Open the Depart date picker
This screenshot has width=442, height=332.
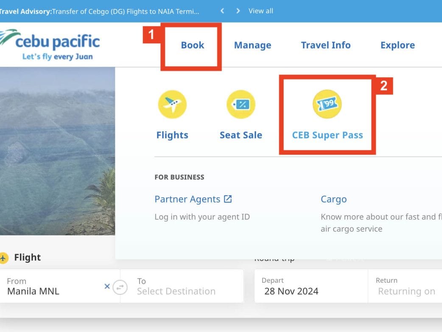[310, 287]
